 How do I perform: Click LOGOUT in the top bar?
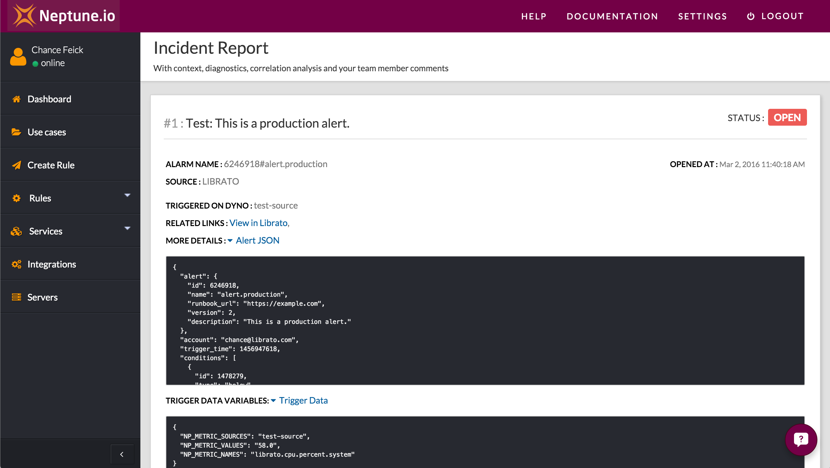pos(783,16)
